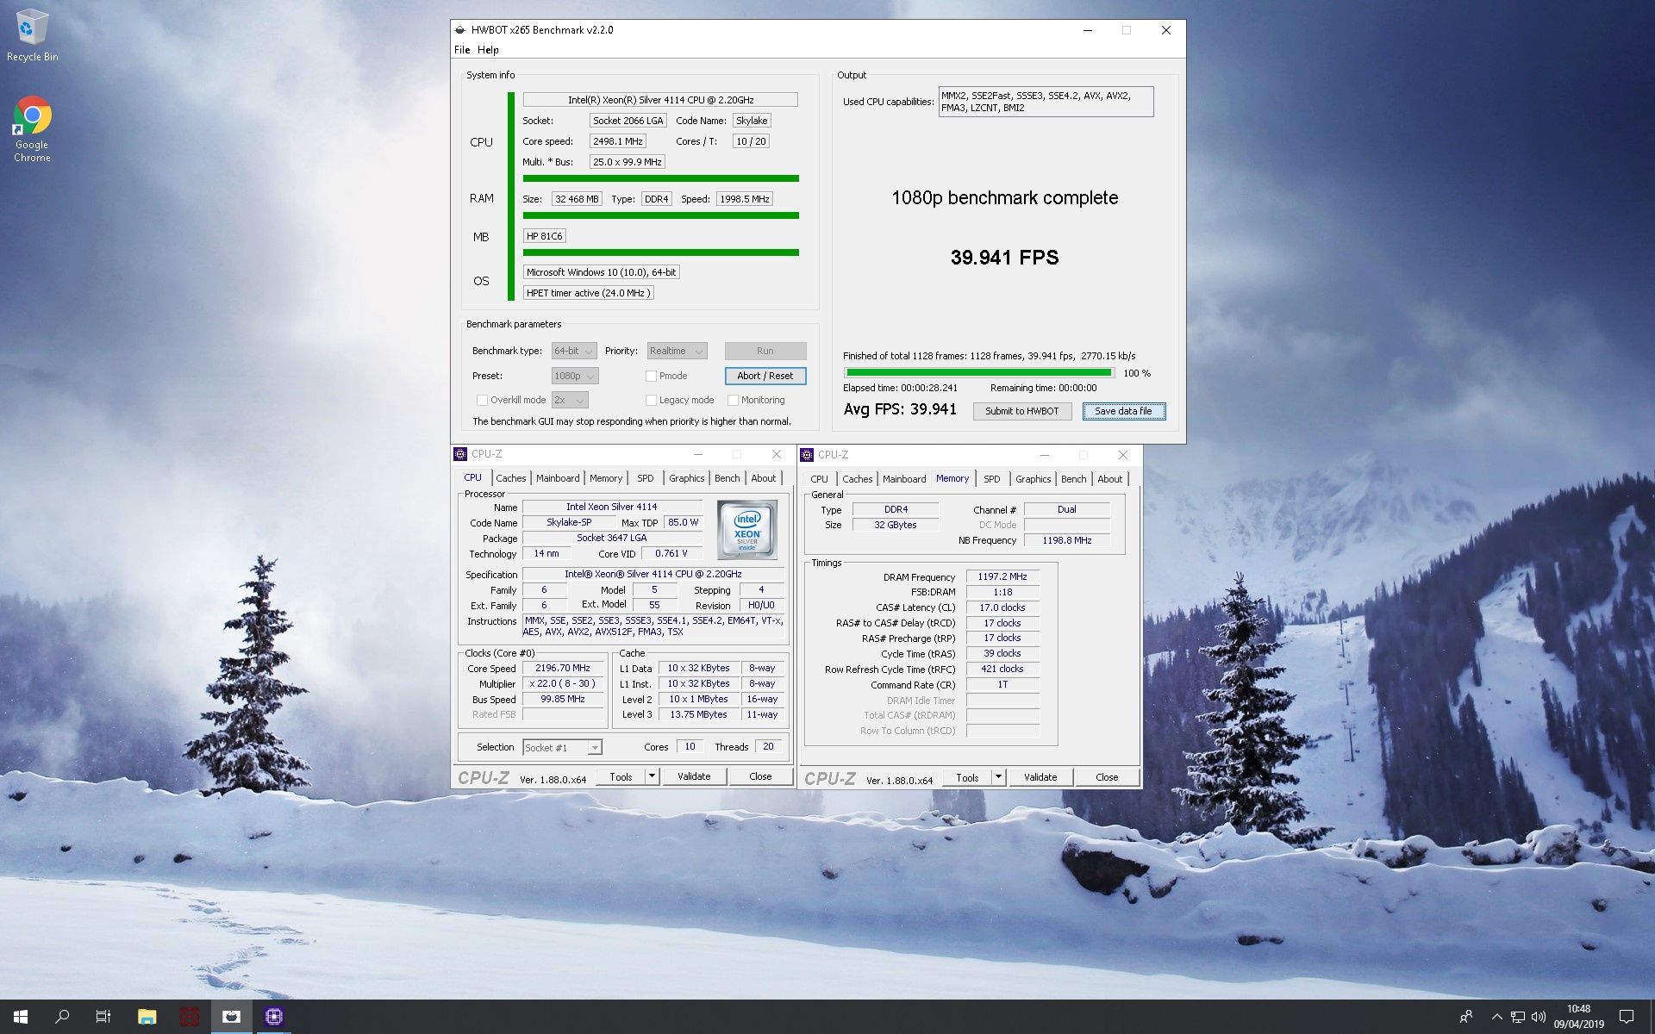Open File Explorer from the taskbar
The width and height of the screenshot is (1655, 1034).
(147, 1017)
